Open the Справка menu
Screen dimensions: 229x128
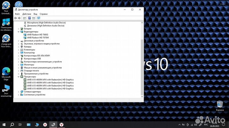pos(44,14)
